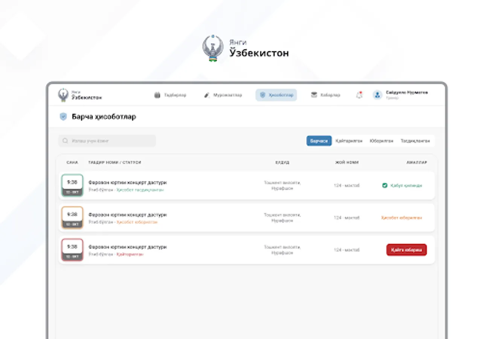The height and width of the screenshot is (339, 493).
Task: Click the orange-bordered 9:38 date badge
Action: pyautogui.click(x=72, y=218)
